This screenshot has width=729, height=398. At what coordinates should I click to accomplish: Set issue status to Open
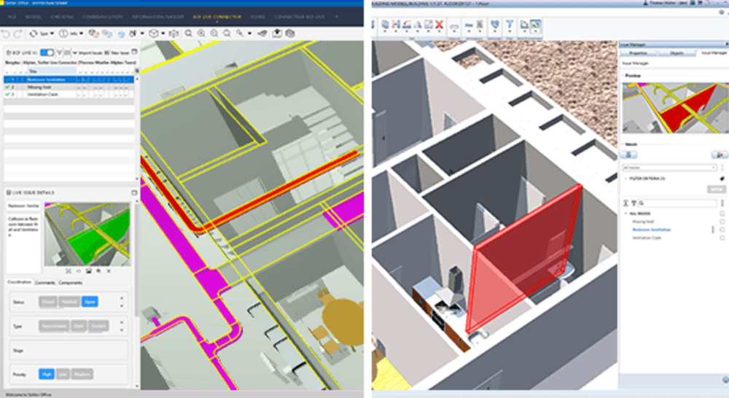[x=90, y=302]
